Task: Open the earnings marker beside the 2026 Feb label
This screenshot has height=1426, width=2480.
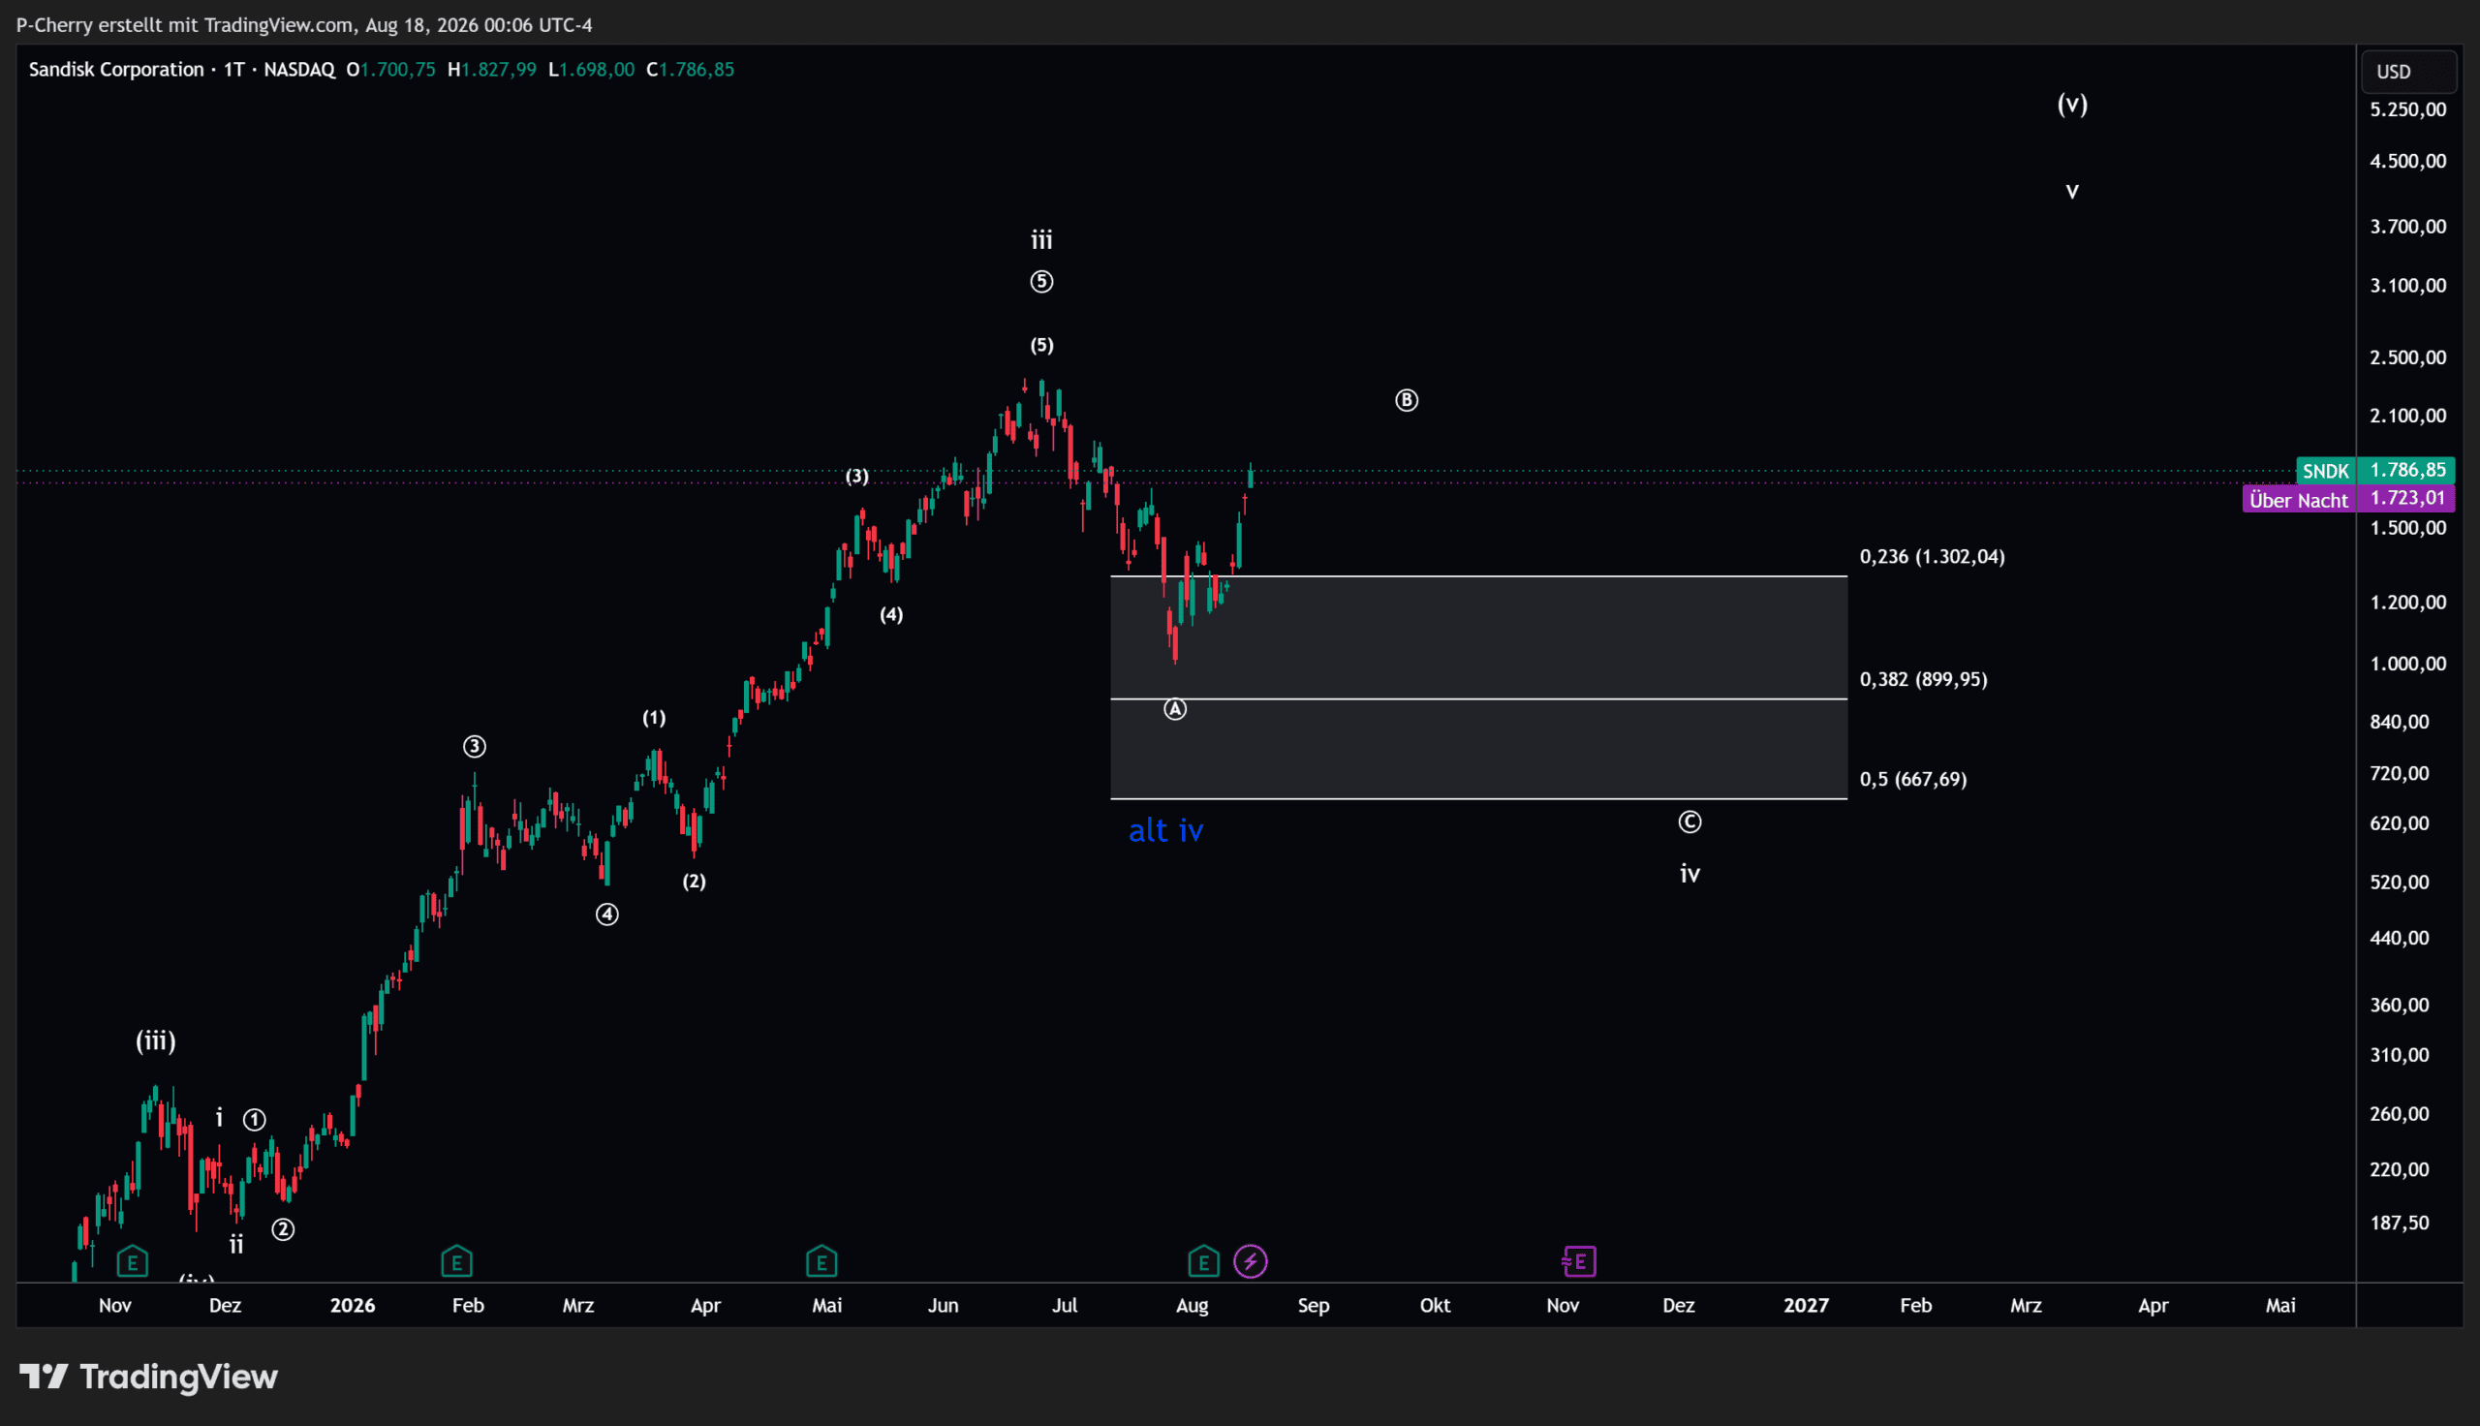Action: click(x=456, y=1261)
